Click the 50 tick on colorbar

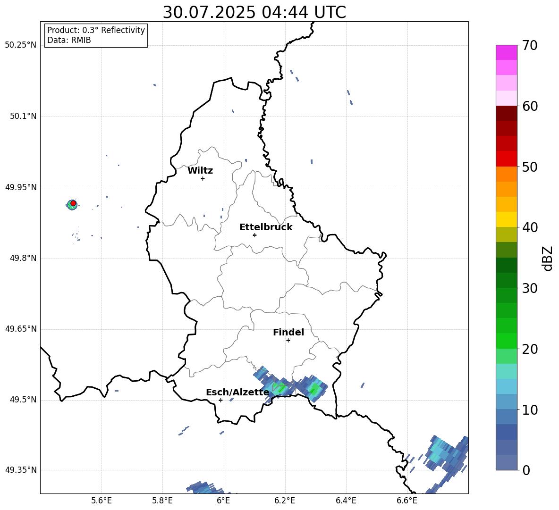click(x=530, y=167)
